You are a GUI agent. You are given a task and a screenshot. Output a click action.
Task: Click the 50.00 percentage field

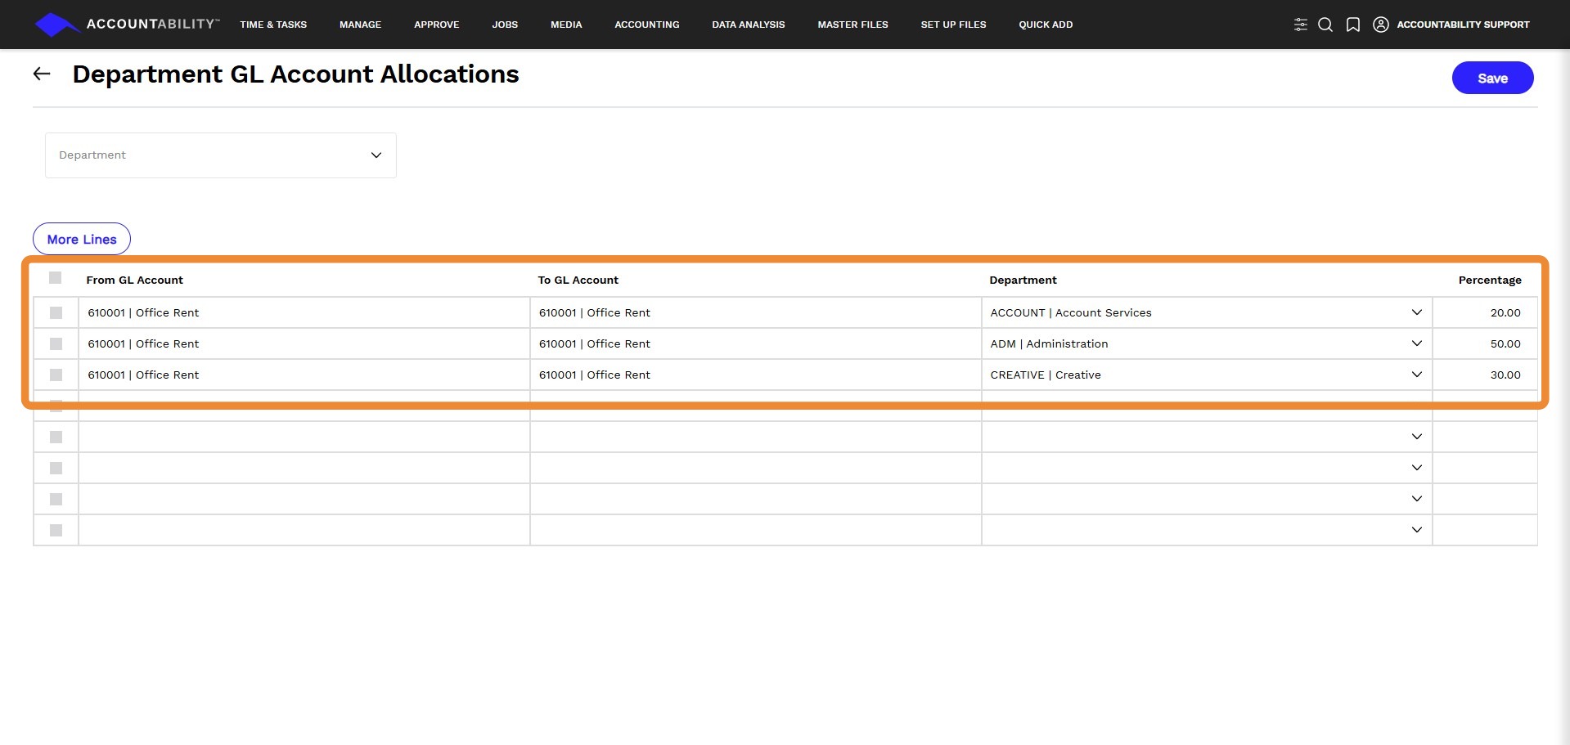[1485, 343]
